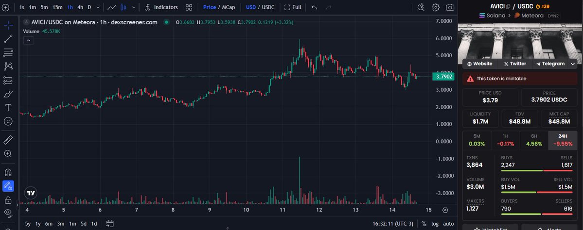Open chart settings gear icon
Image resolution: width=583 pixels, height=230 pixels.
(435, 7)
